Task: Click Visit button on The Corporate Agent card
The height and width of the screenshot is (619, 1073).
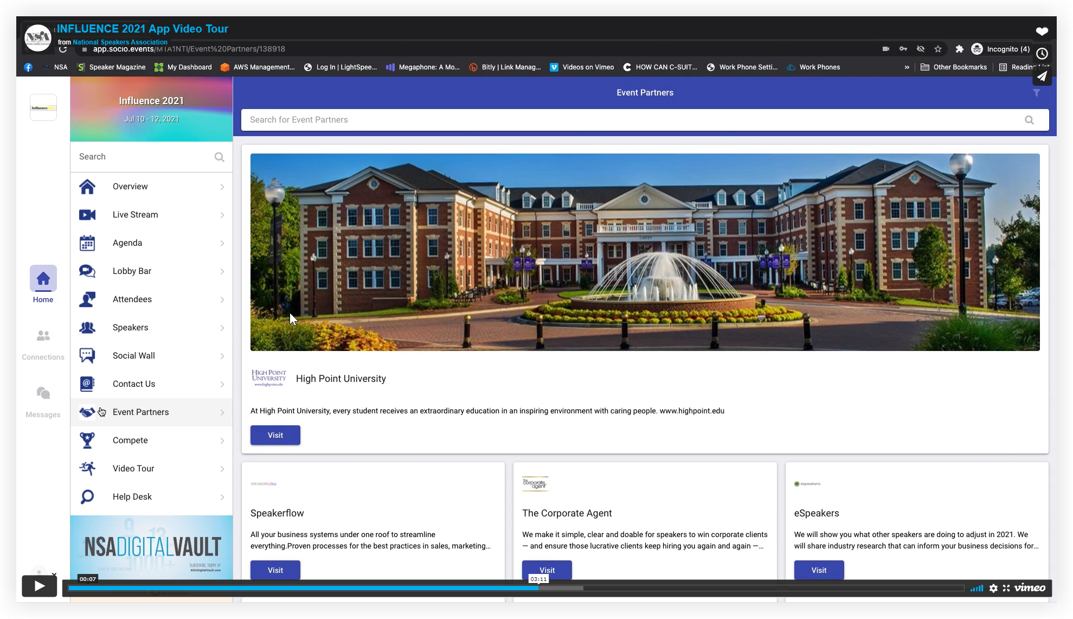Action: 547,570
